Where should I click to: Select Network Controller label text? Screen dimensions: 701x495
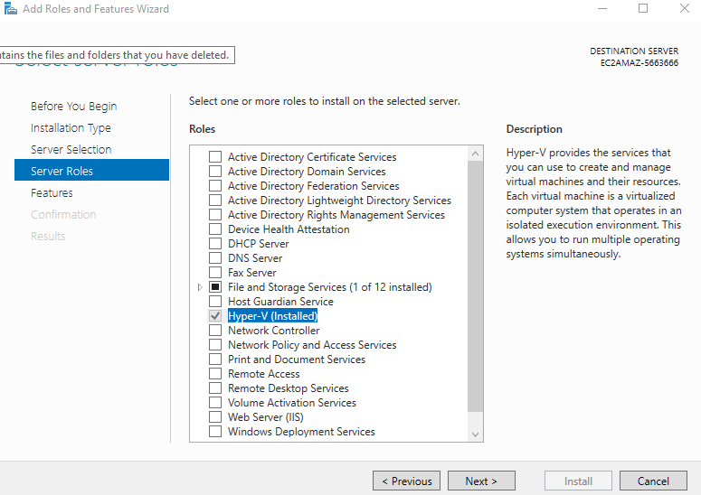click(x=273, y=331)
